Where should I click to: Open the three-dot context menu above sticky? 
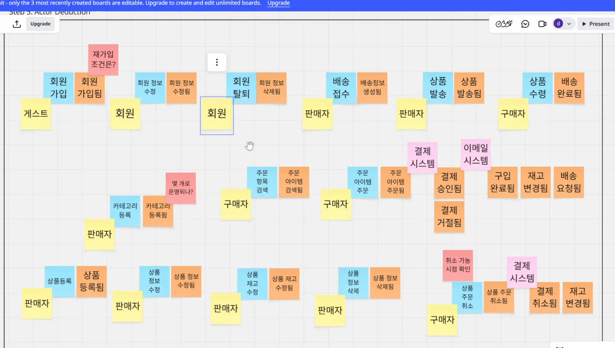coord(217,63)
